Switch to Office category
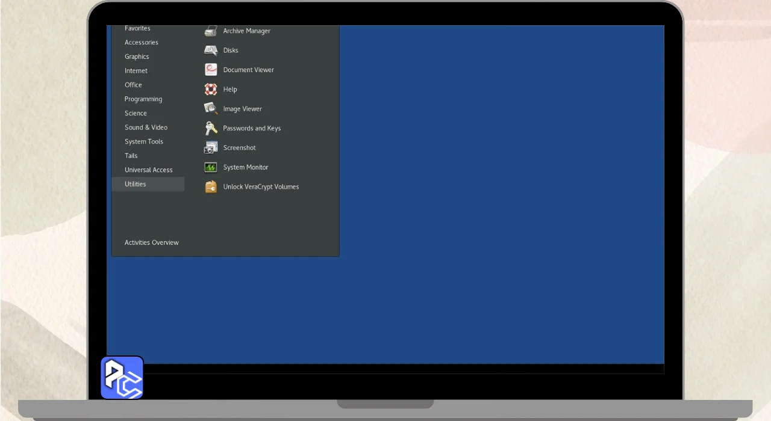 click(x=134, y=85)
